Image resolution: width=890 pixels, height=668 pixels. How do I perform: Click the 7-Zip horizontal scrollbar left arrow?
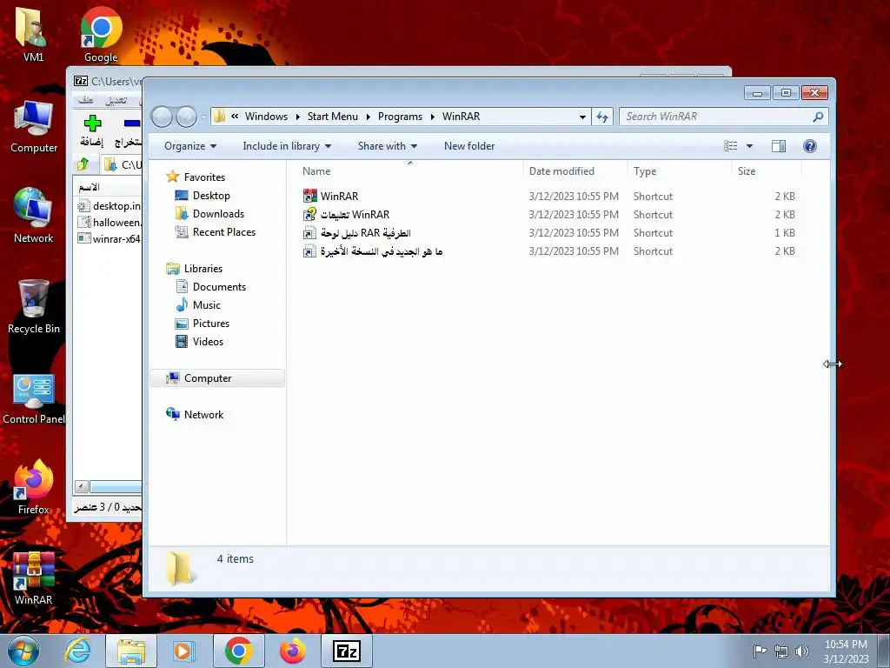82,486
